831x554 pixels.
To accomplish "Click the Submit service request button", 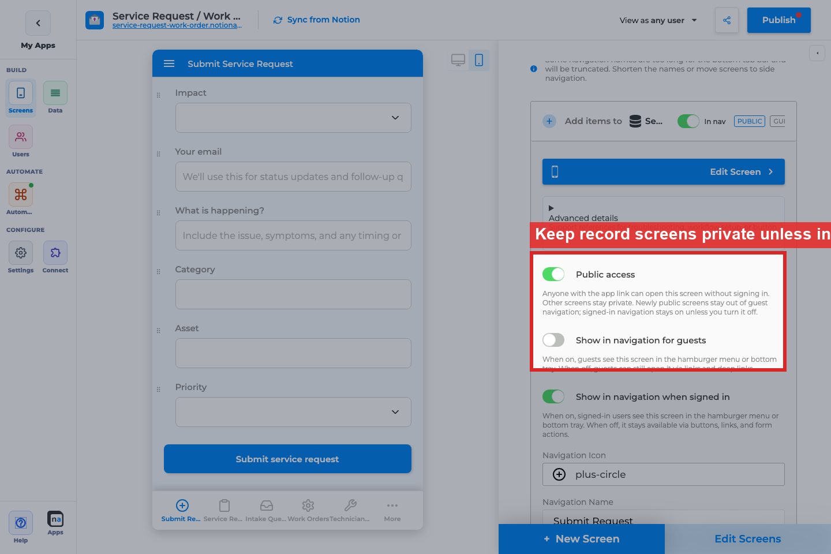I will pos(287,459).
